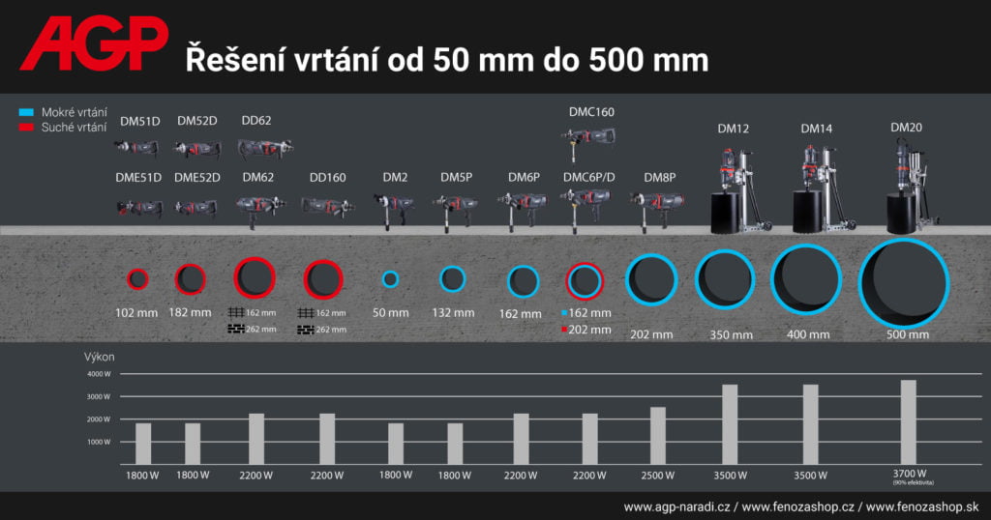Click the blue hole circle above 132 mm
This screenshot has width=991, height=520.
(x=453, y=279)
